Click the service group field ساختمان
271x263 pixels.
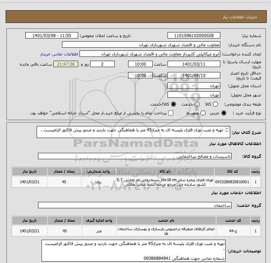point(135,205)
